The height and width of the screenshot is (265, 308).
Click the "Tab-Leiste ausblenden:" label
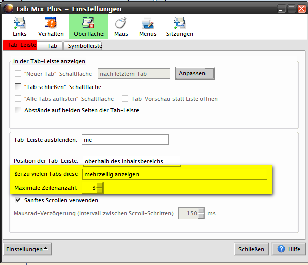coord(45,140)
